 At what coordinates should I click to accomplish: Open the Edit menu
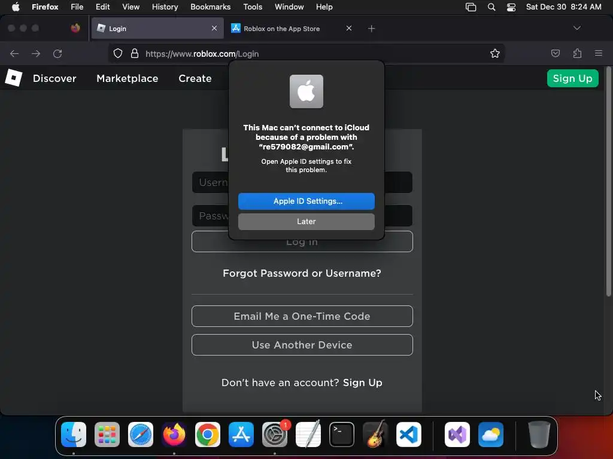pyautogui.click(x=103, y=7)
